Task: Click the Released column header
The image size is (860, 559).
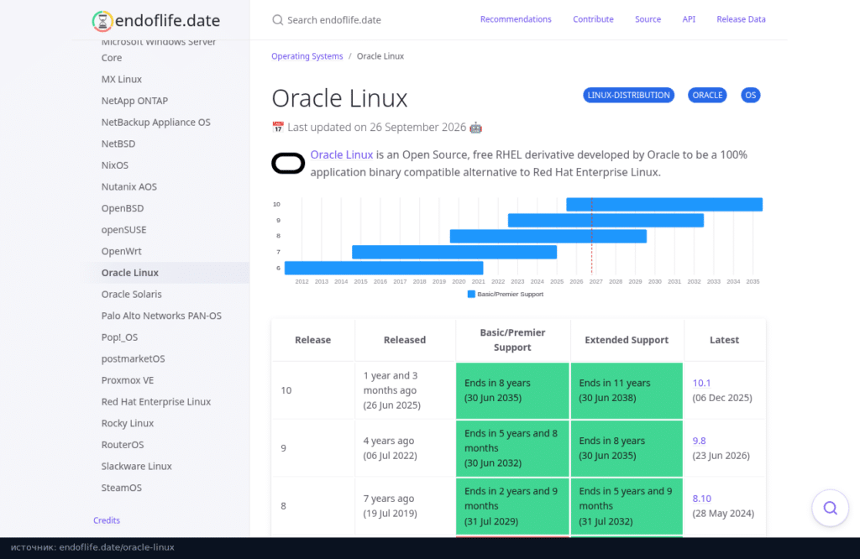Action: pos(405,340)
